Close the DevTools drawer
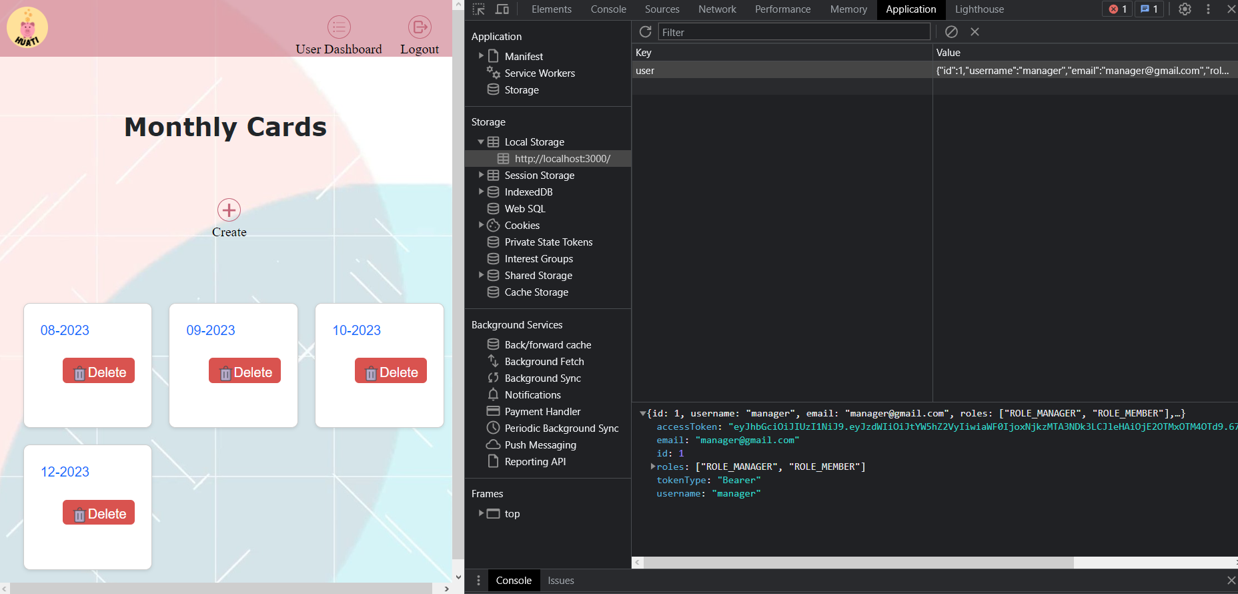 coord(1231,581)
